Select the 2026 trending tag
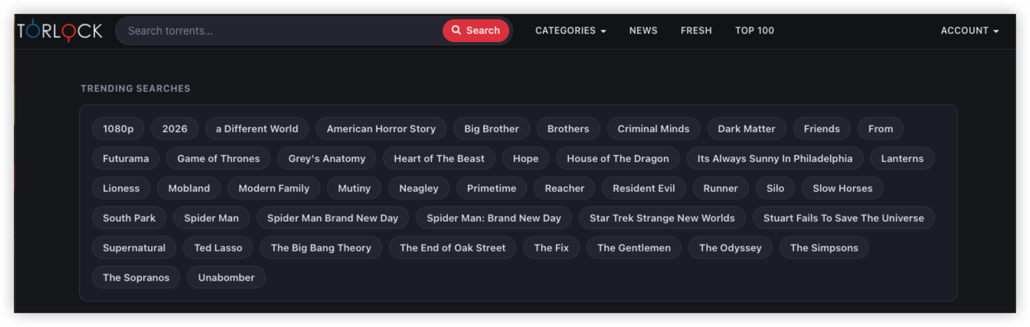 point(175,128)
